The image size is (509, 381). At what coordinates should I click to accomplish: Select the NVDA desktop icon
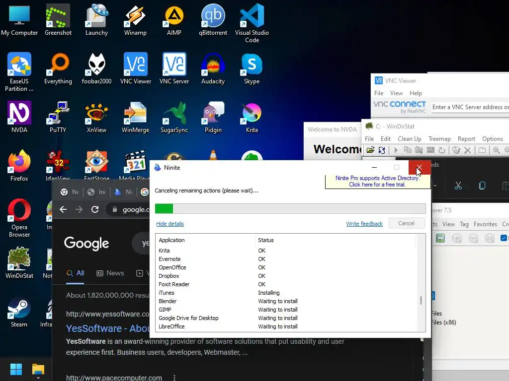pyautogui.click(x=19, y=117)
